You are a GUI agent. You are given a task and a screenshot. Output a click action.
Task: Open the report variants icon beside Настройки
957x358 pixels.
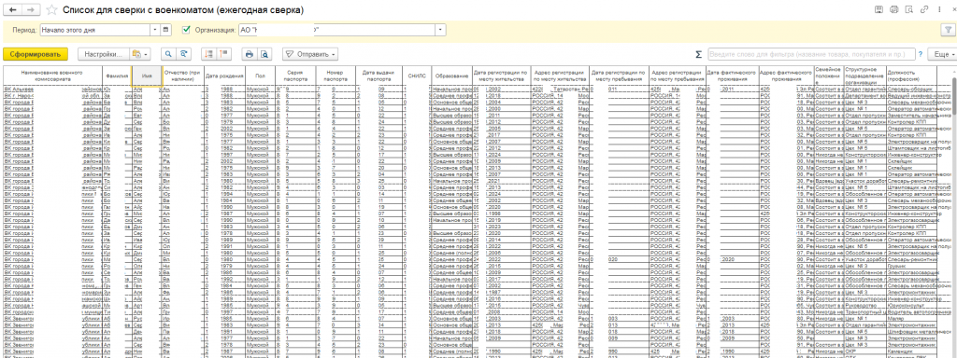pyautogui.click(x=136, y=54)
